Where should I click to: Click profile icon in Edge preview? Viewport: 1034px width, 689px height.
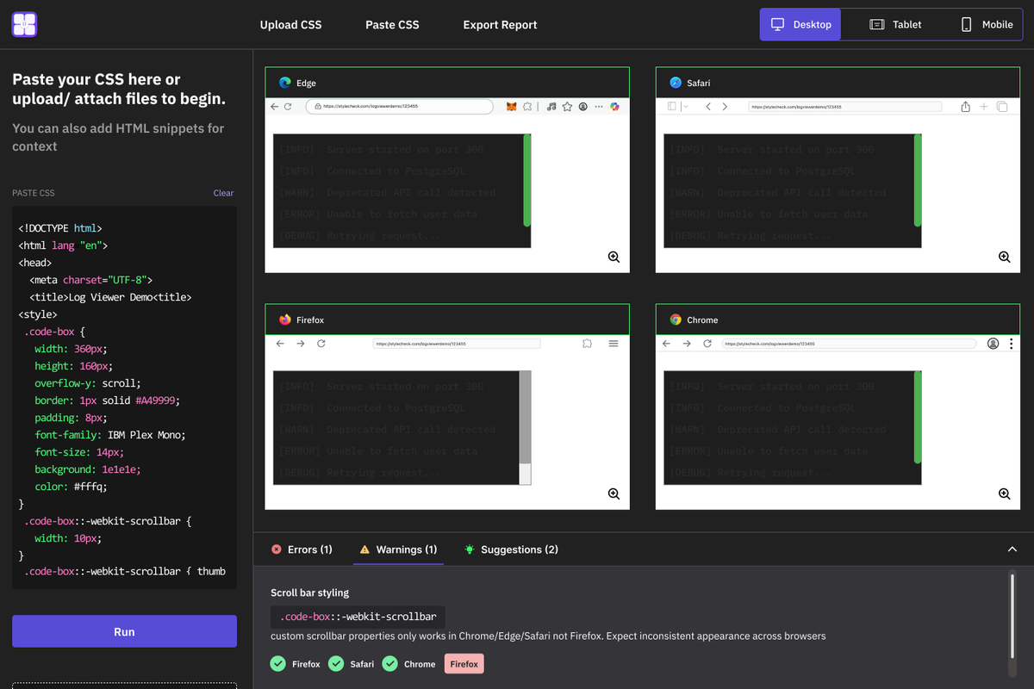(x=583, y=107)
